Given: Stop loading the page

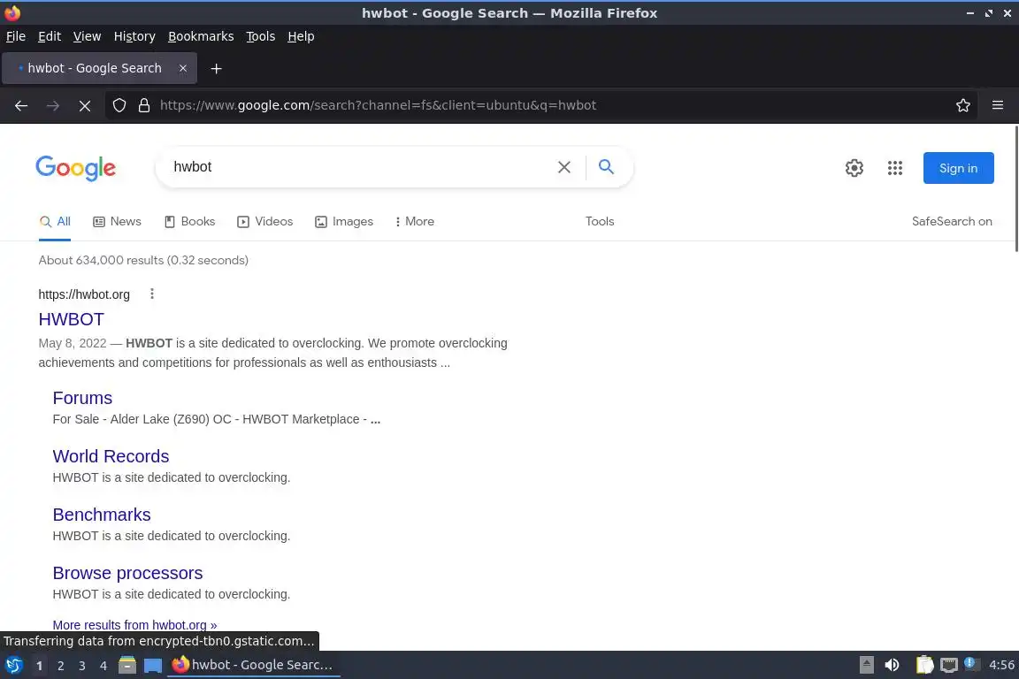Looking at the screenshot, I should coord(85,105).
